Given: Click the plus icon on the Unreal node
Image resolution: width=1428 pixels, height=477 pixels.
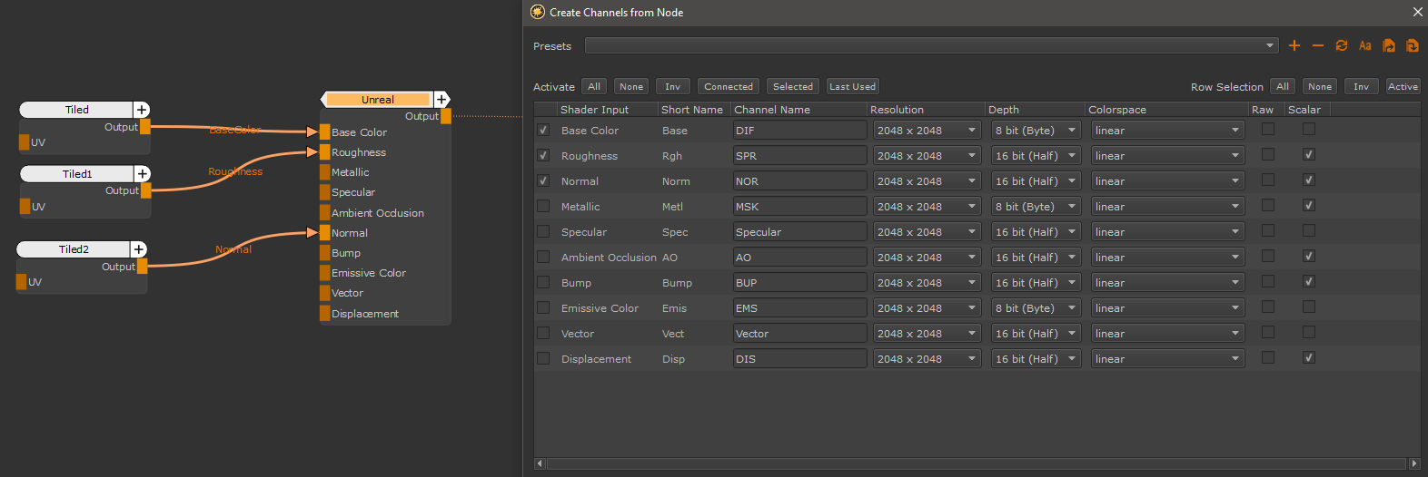Looking at the screenshot, I should [x=441, y=100].
